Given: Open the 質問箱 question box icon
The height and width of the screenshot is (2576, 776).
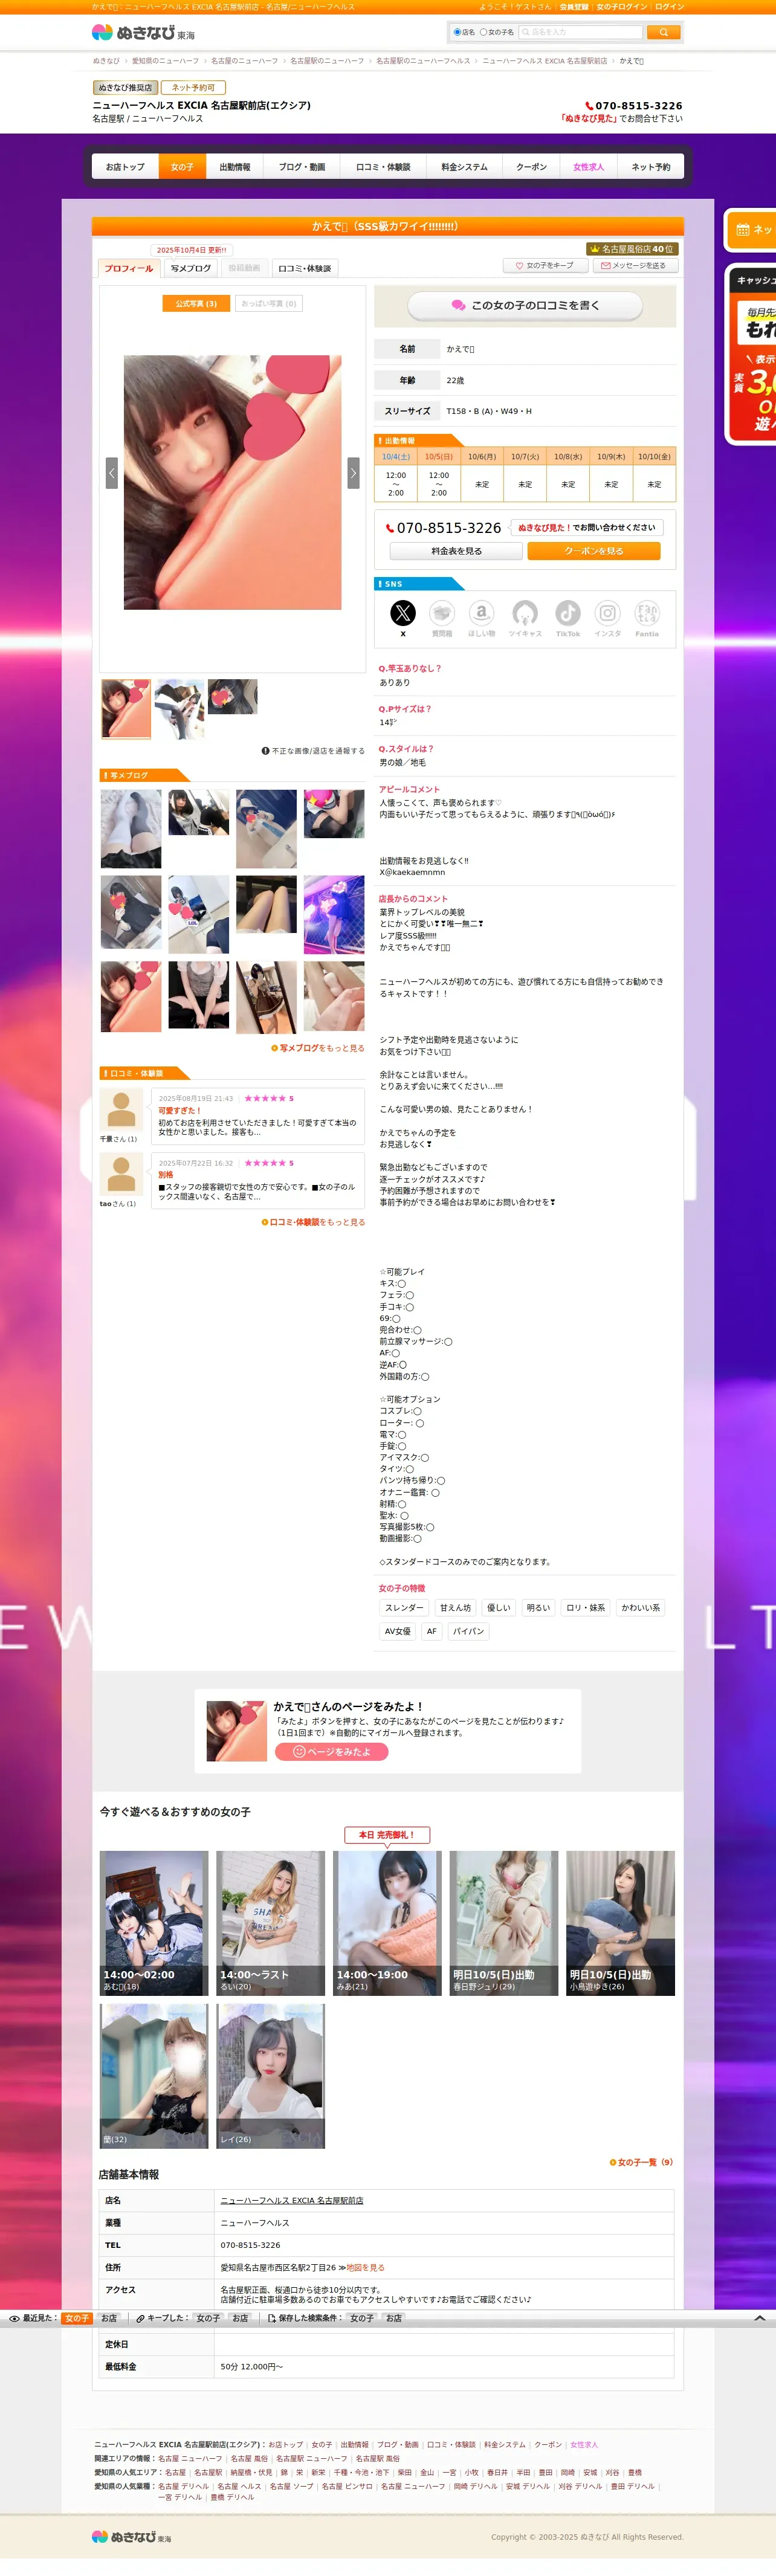Looking at the screenshot, I should click(442, 613).
